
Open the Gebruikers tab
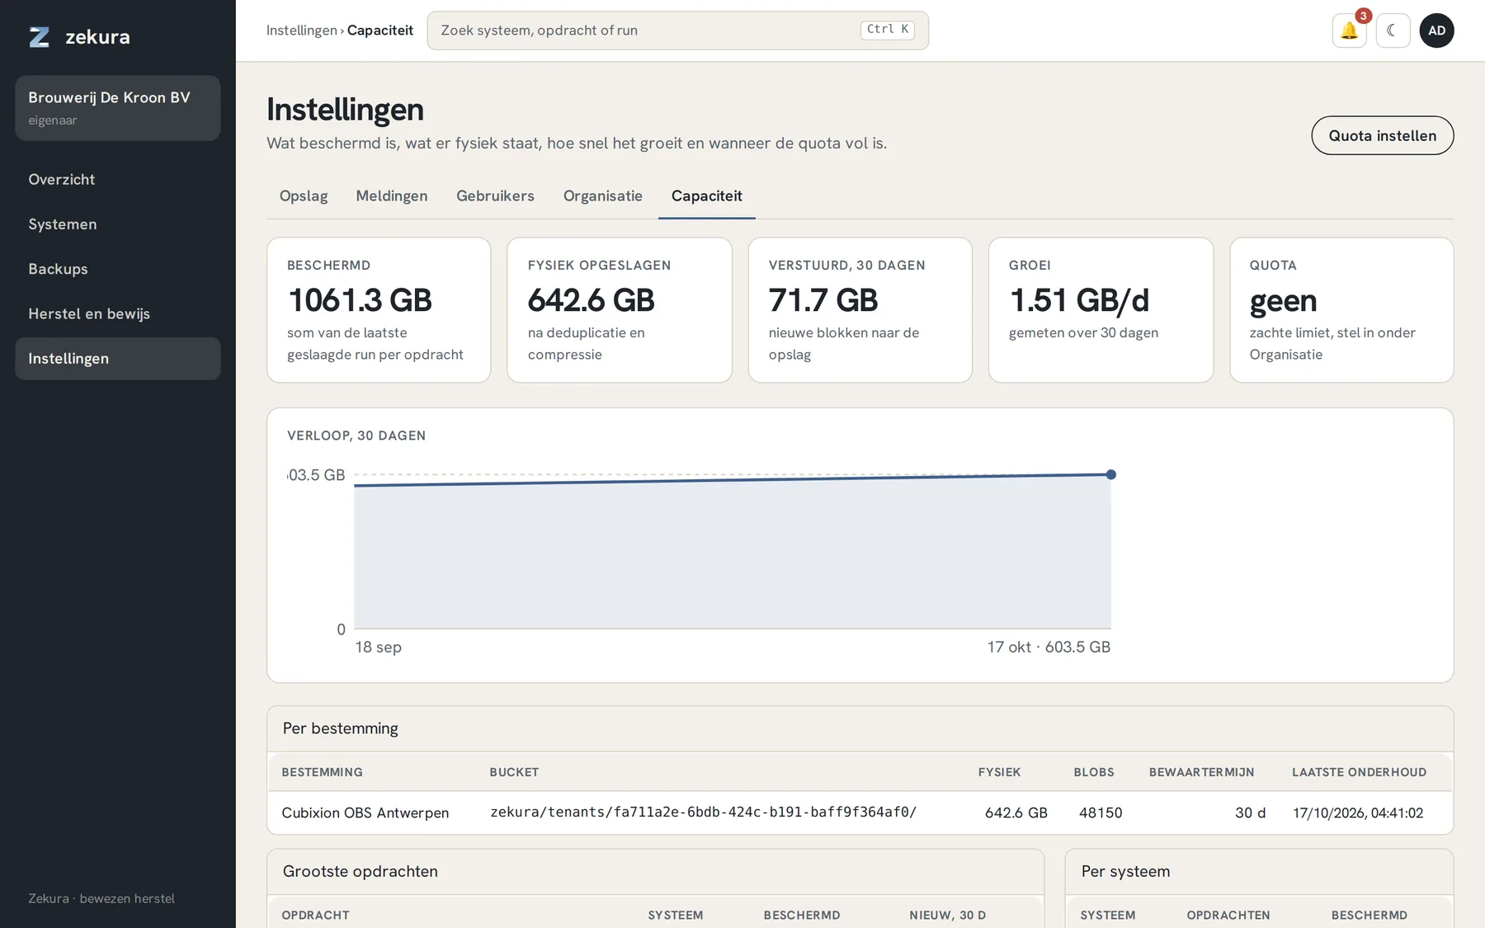pyautogui.click(x=495, y=196)
